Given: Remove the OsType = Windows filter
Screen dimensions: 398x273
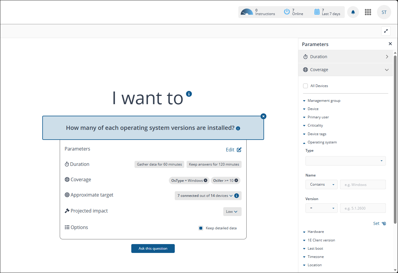Looking at the screenshot, I should point(206,180).
